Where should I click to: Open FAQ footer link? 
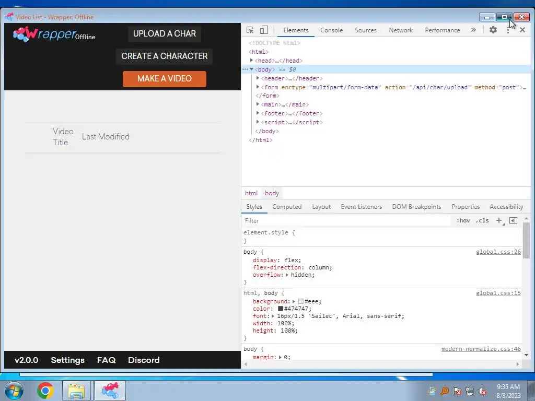106,360
